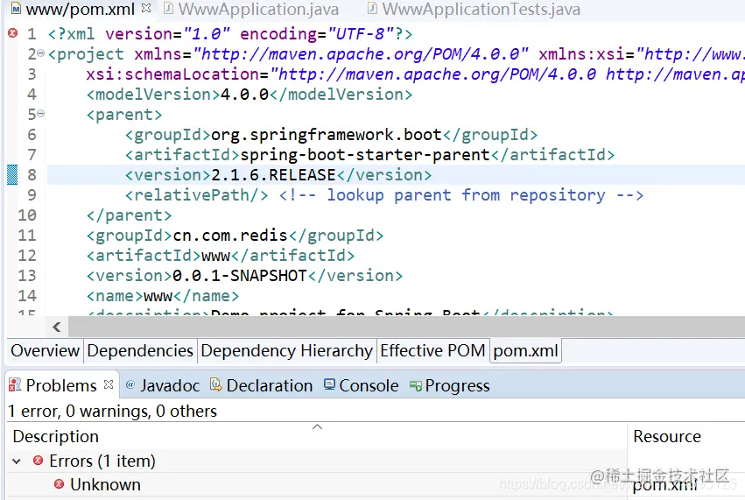745x500 pixels.
Task: Close the www/pom.xml editor tab
Action: (x=146, y=8)
